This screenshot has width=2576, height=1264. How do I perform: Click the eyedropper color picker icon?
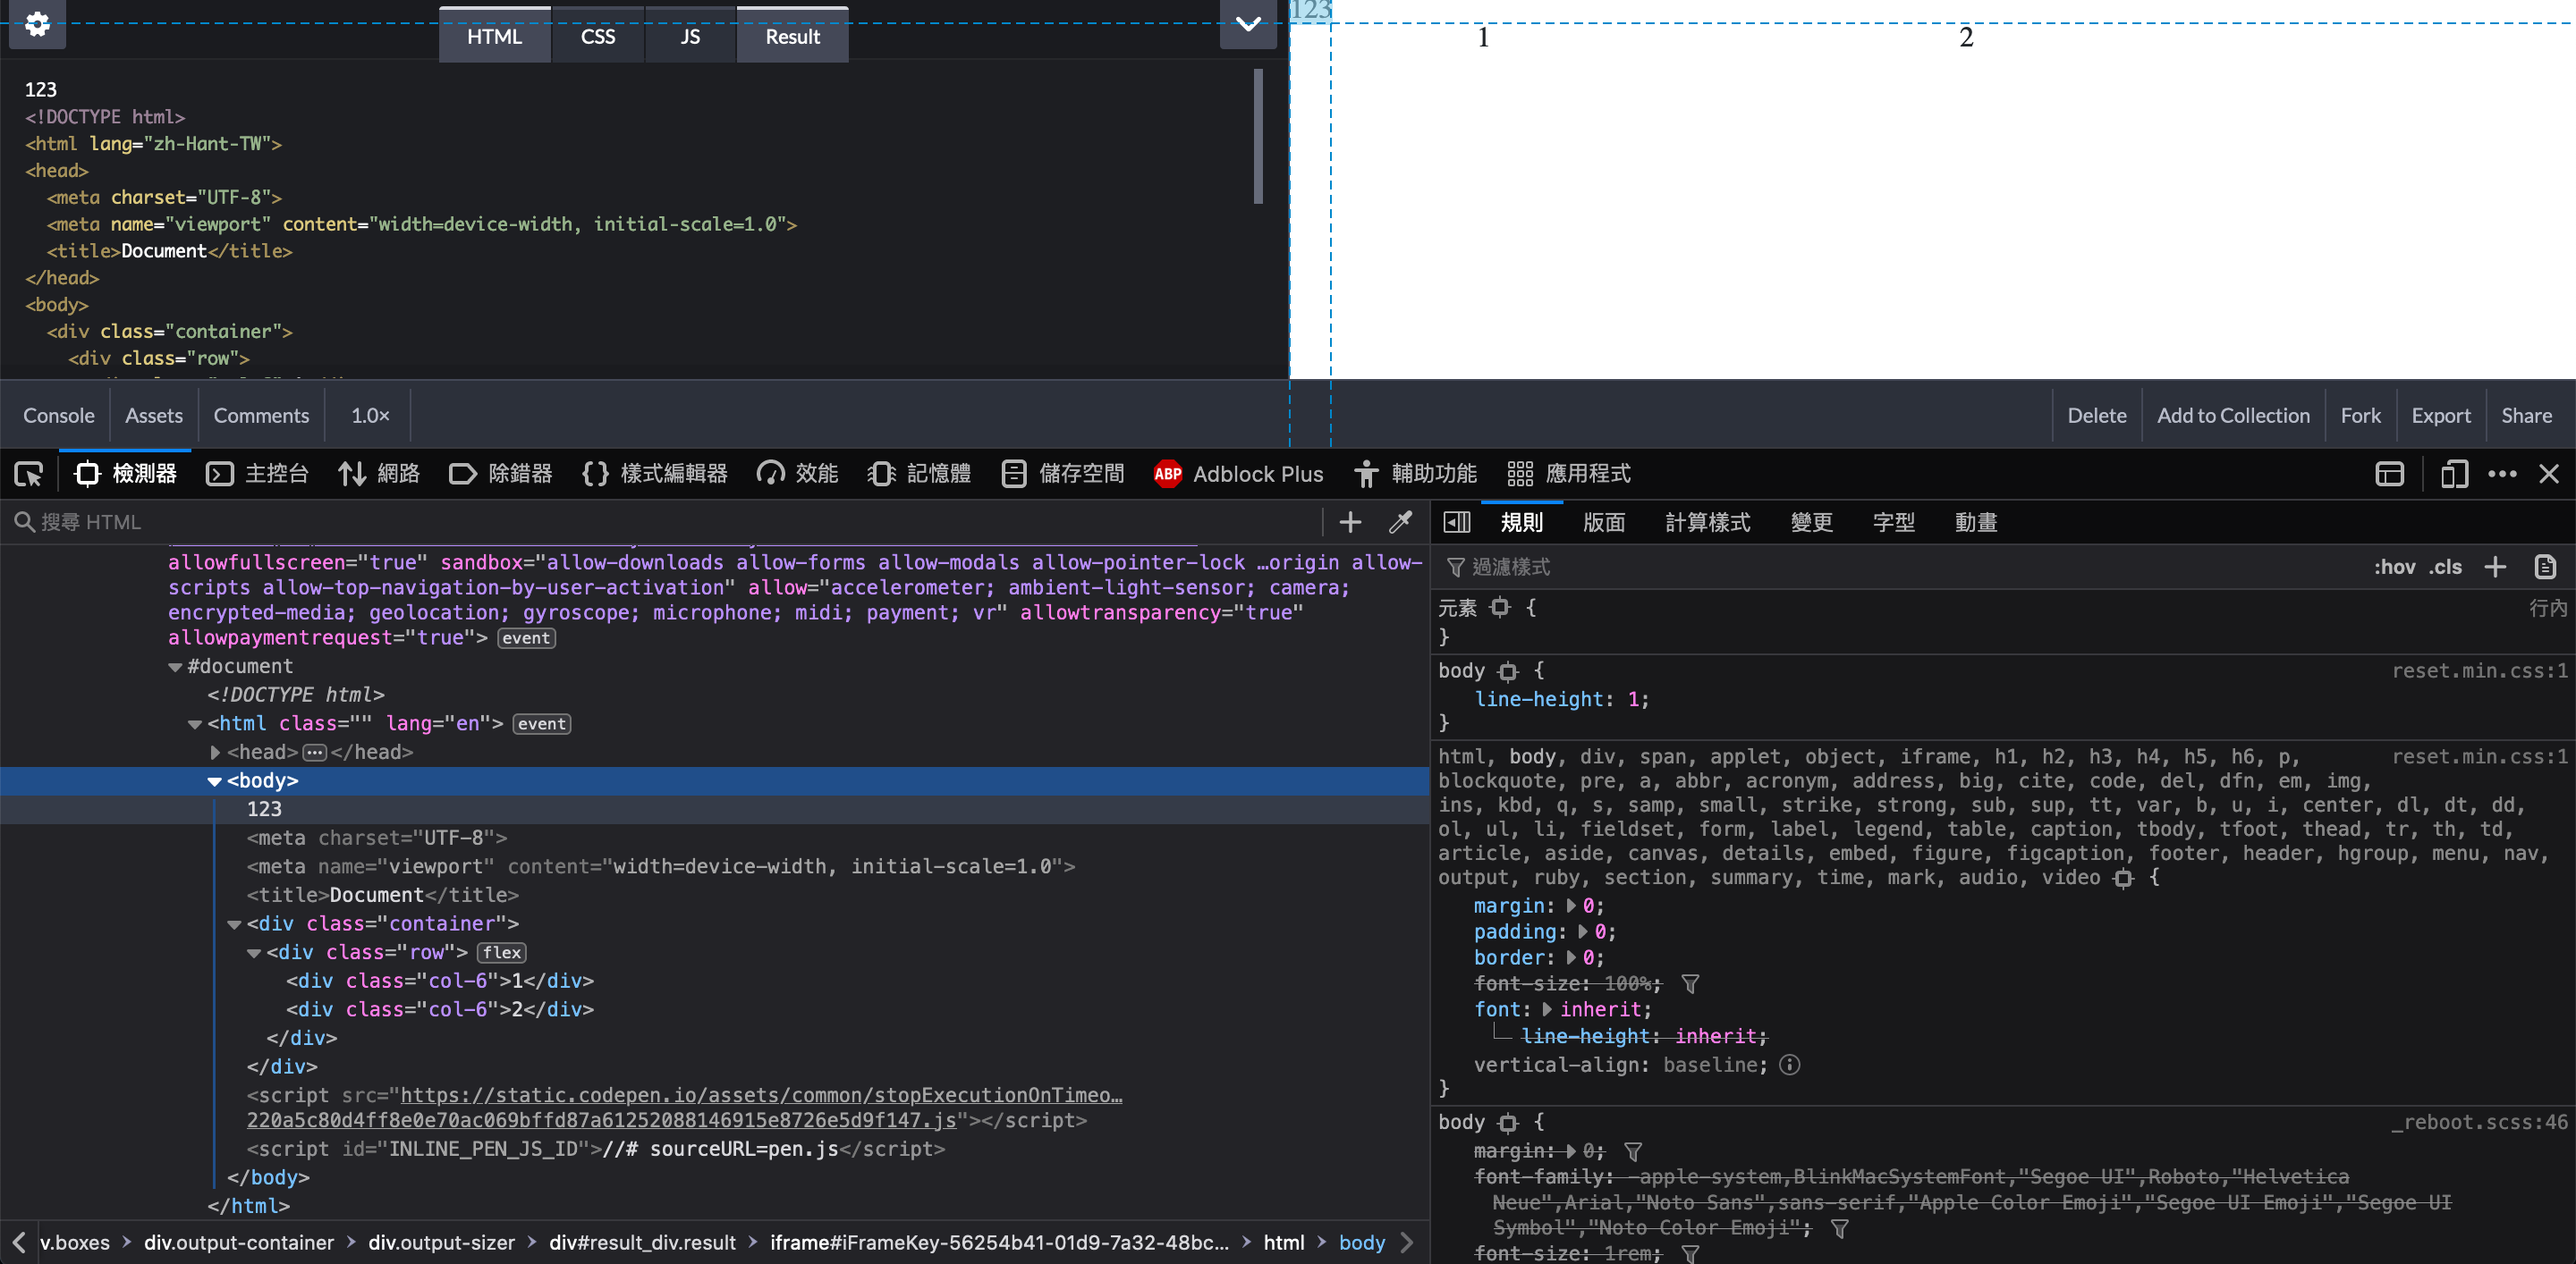(x=1400, y=521)
